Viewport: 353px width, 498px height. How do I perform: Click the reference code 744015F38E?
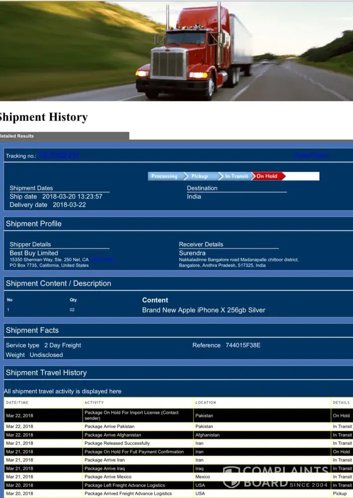pyautogui.click(x=243, y=345)
